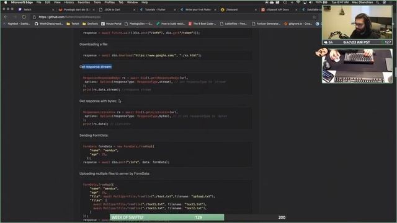
Task: Close the Zileboard tab
Action: [256, 10]
